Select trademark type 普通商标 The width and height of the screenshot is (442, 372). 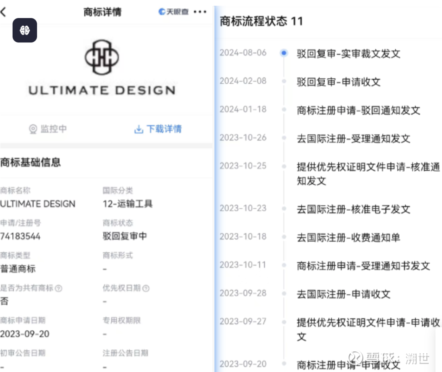click(x=18, y=269)
